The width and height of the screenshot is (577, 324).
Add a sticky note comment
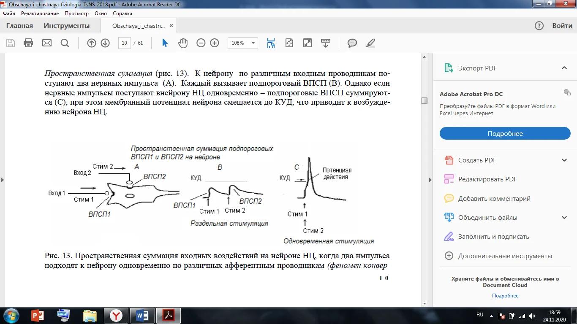352,43
